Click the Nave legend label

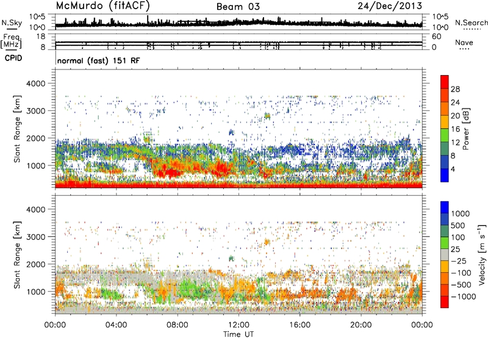click(464, 43)
